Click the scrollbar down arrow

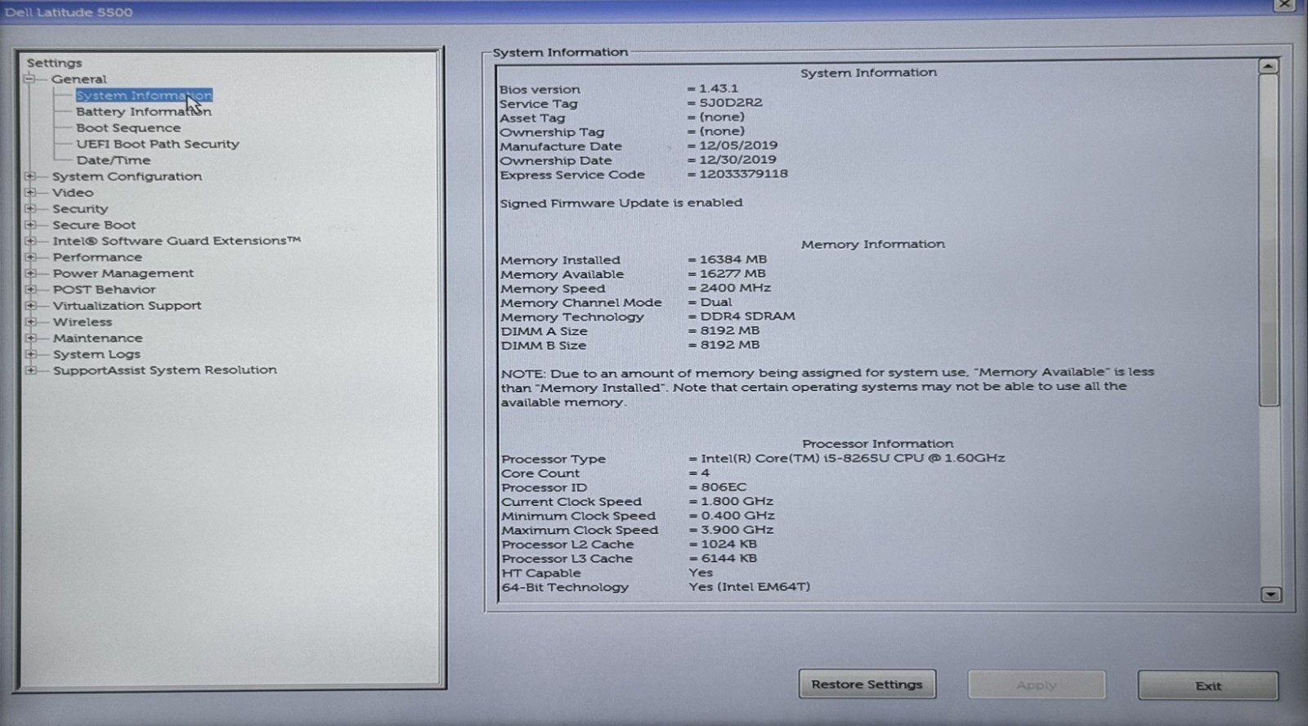point(1270,594)
